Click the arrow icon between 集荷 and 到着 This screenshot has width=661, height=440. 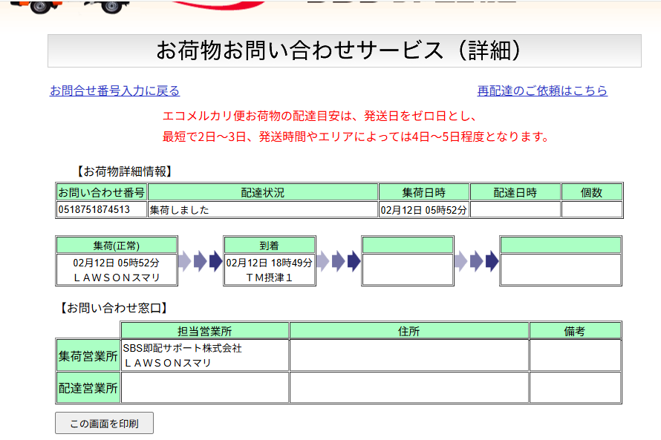200,261
